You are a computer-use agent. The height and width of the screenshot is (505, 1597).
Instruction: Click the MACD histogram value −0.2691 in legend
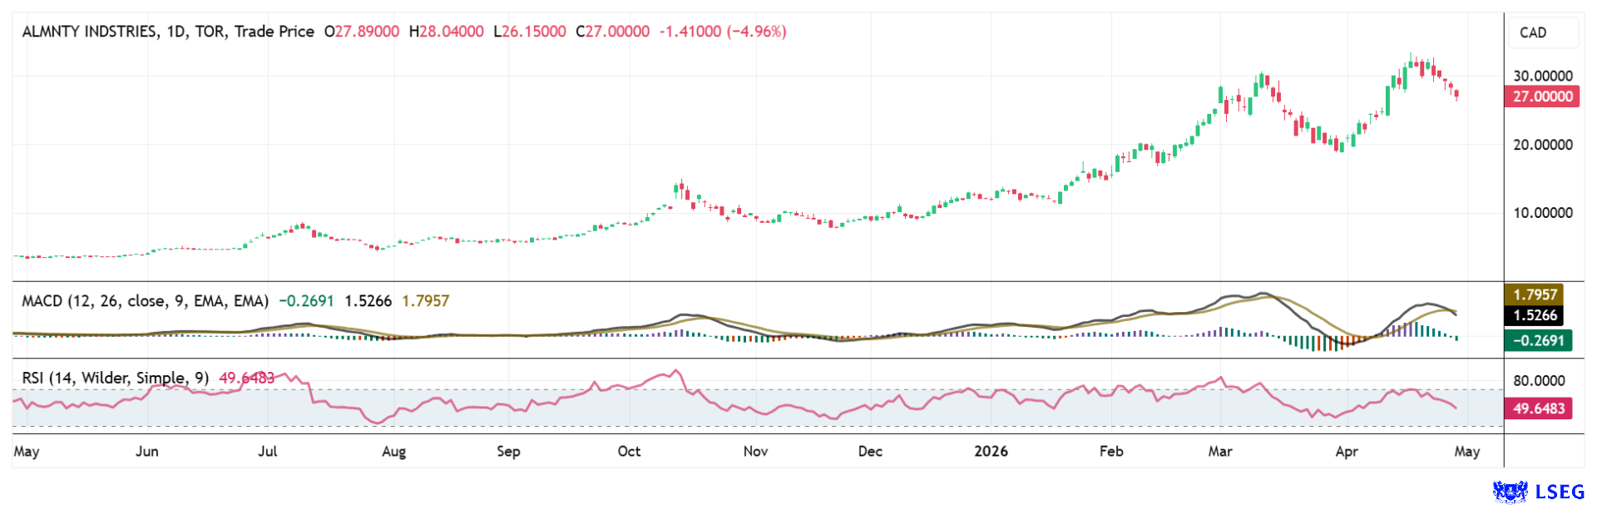pos(306,301)
